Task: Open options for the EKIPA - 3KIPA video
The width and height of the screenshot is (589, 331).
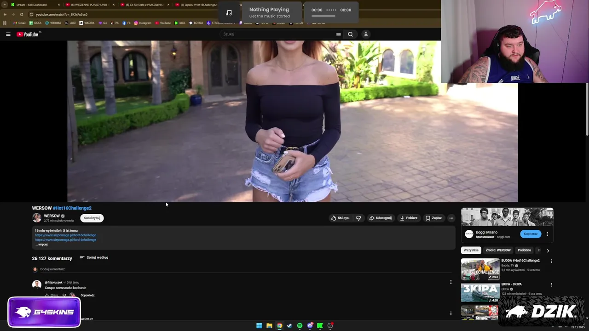Action: (551, 285)
